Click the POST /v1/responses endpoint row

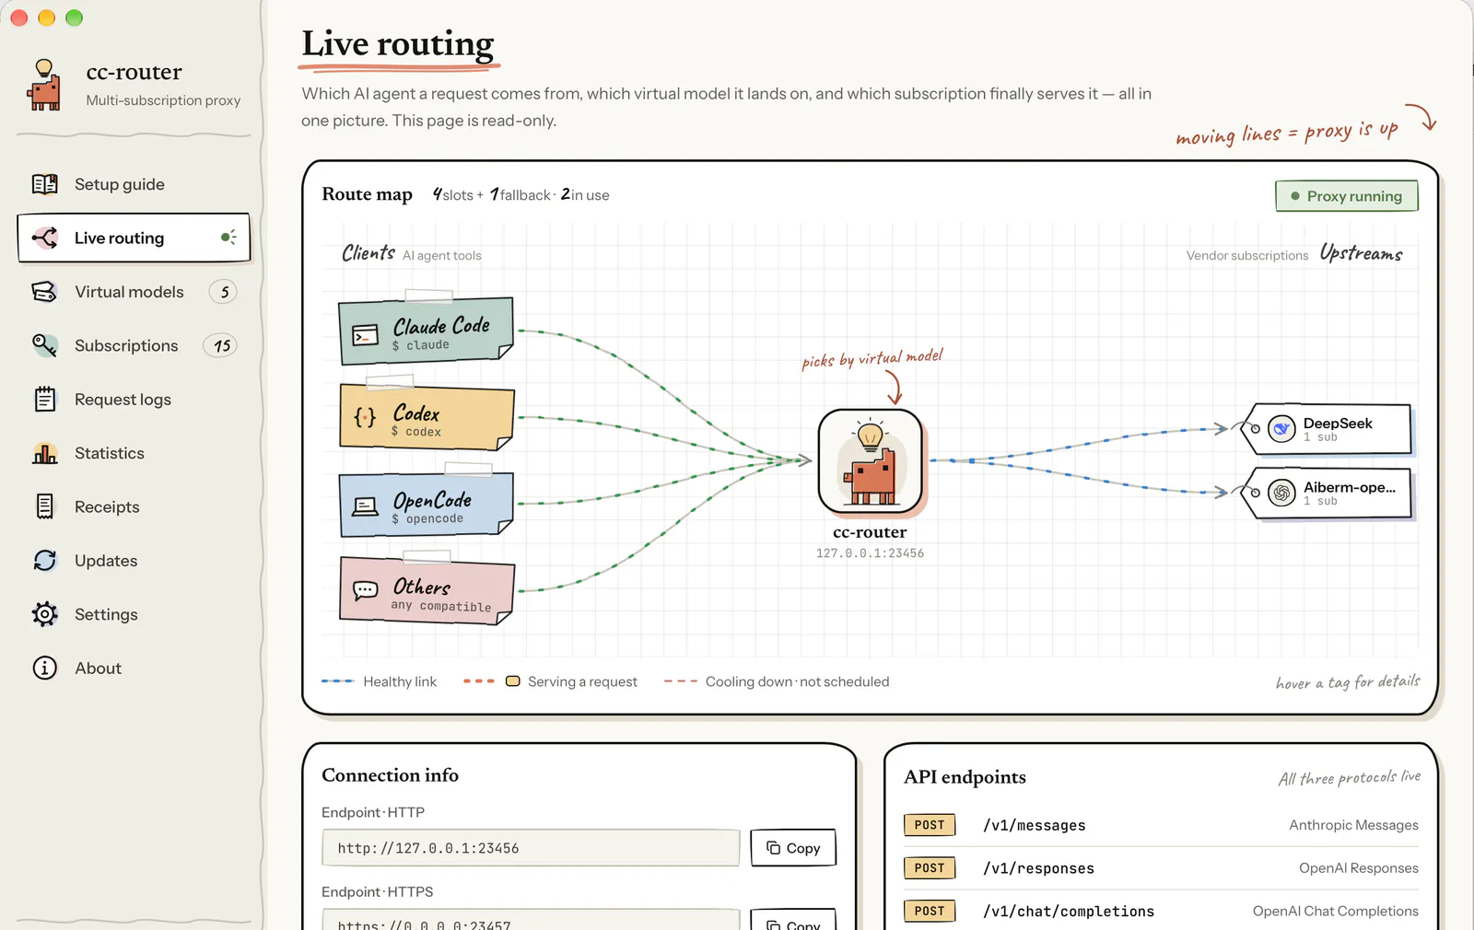pos(1161,868)
